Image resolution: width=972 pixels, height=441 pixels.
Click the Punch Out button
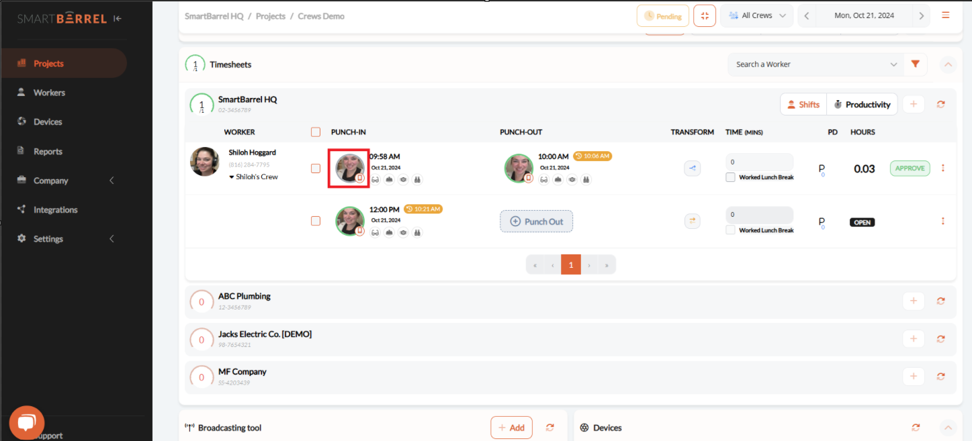[536, 222]
